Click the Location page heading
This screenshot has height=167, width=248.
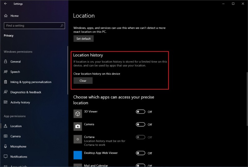(x=84, y=16)
